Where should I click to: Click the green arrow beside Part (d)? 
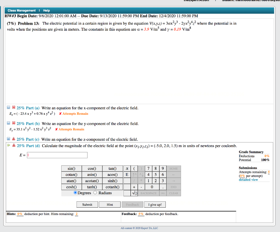(x=8, y=145)
